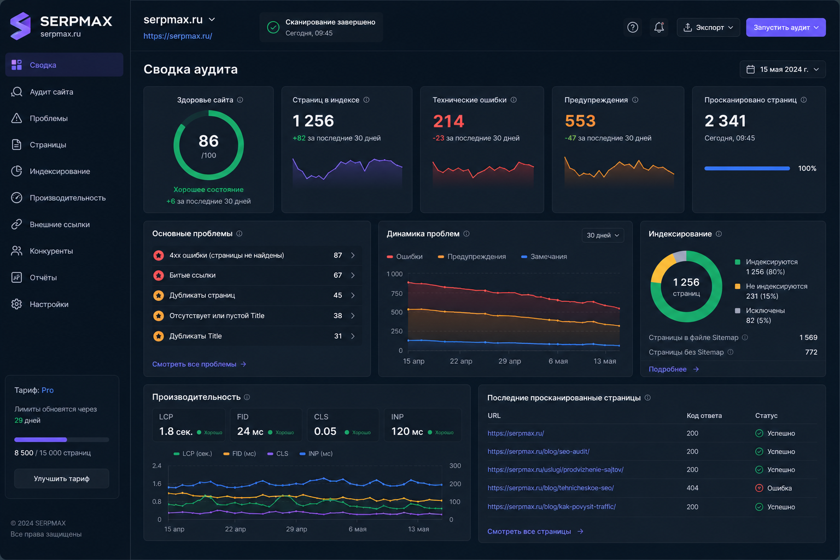Expand the Отсутствует или пустой Title row

tap(256, 316)
